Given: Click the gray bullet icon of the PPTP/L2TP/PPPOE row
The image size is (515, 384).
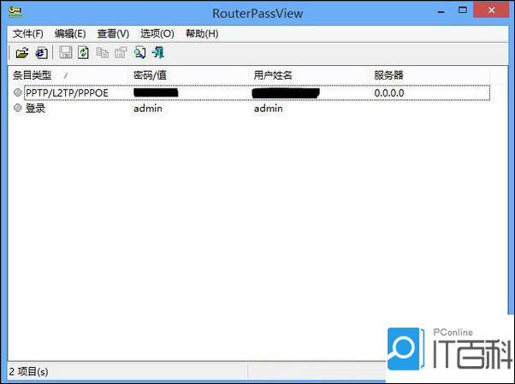Looking at the screenshot, I should coord(18,92).
